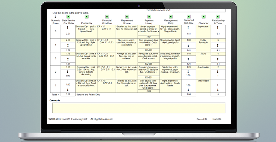The image size is (276, 142).
Task: Click the 'Above avg. op.inc.' Repayment Source cell
Action: [127, 45]
